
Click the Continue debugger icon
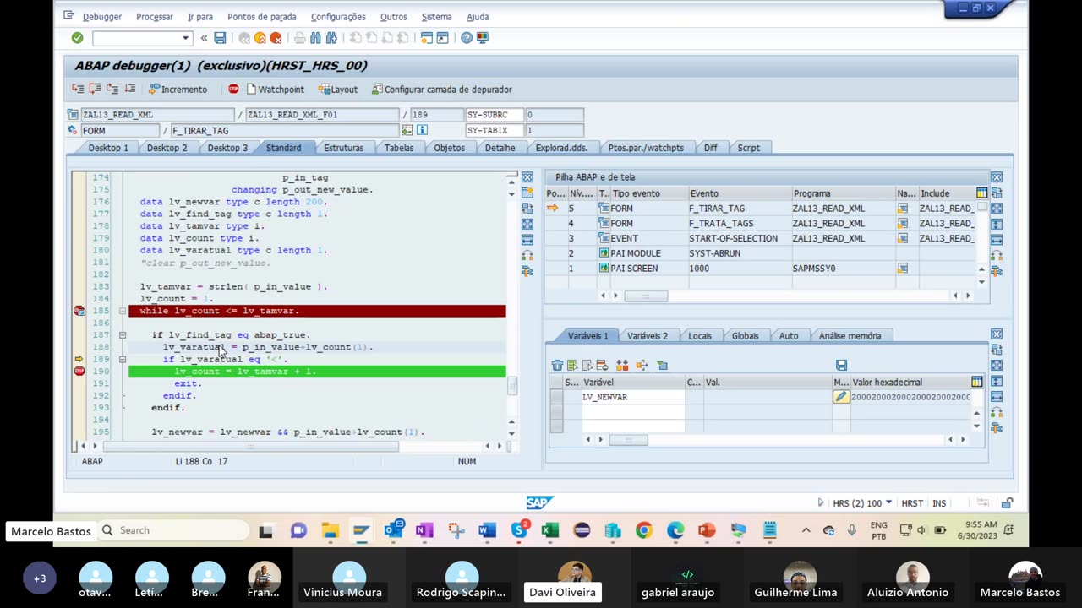129,89
